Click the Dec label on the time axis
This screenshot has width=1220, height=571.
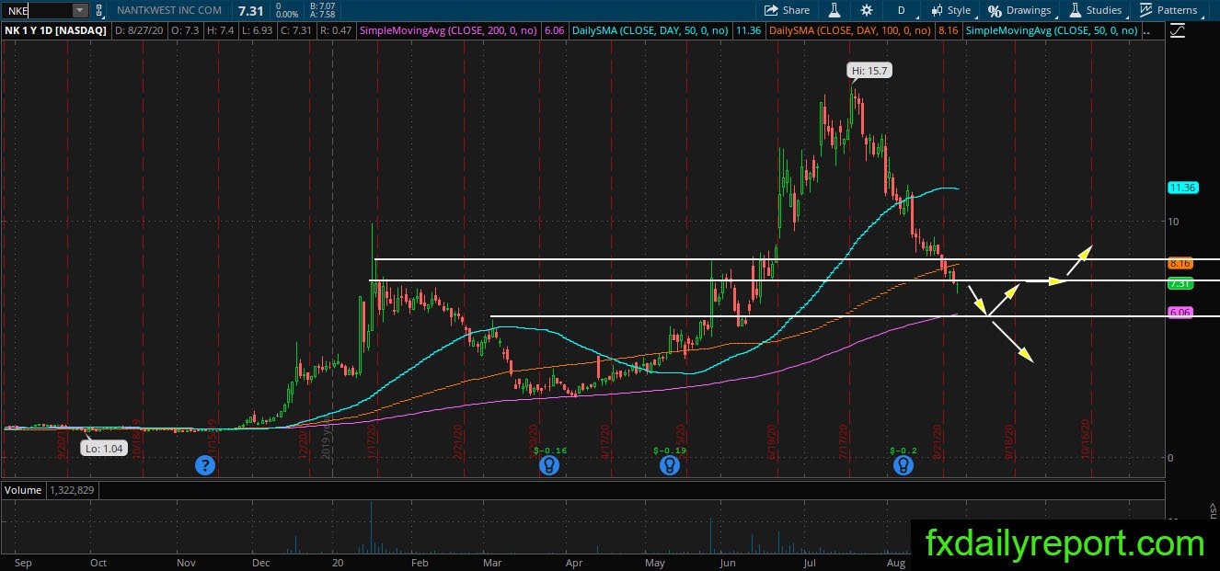tap(261, 562)
